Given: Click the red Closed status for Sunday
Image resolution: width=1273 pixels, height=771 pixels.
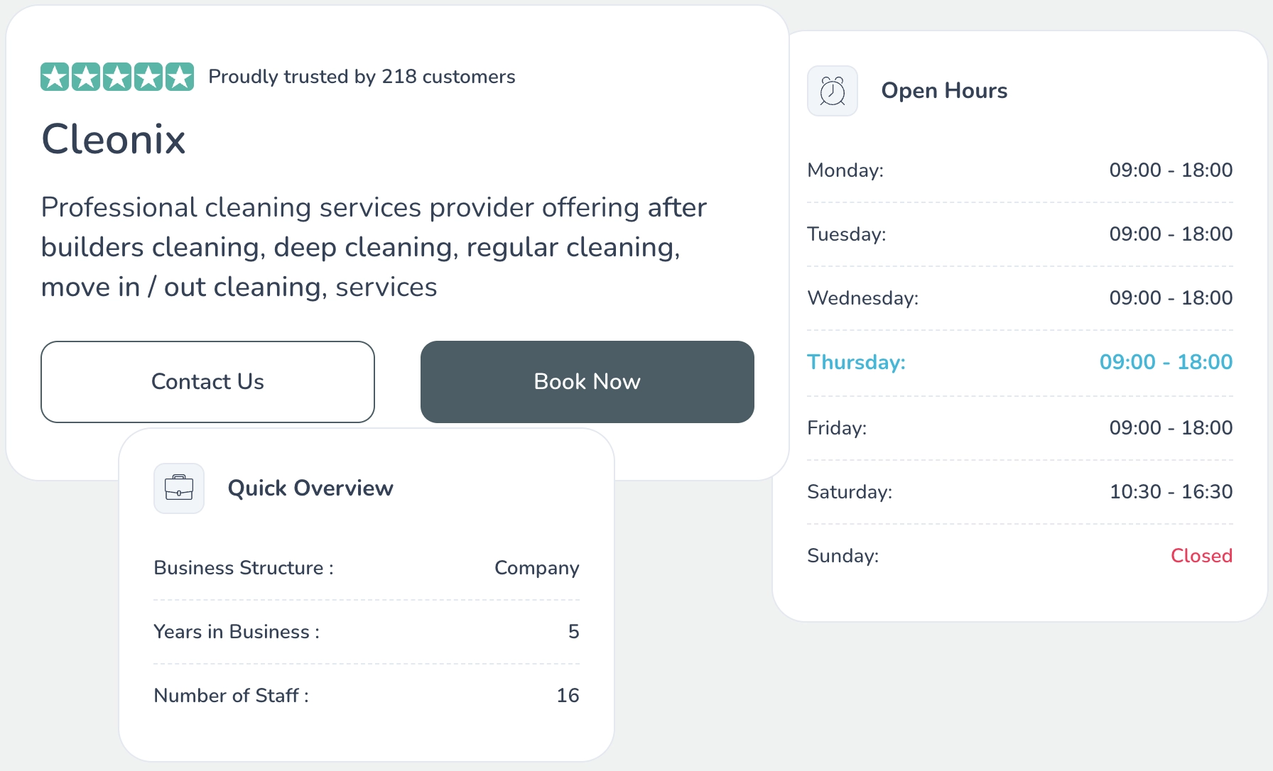Looking at the screenshot, I should pyautogui.click(x=1201, y=556).
